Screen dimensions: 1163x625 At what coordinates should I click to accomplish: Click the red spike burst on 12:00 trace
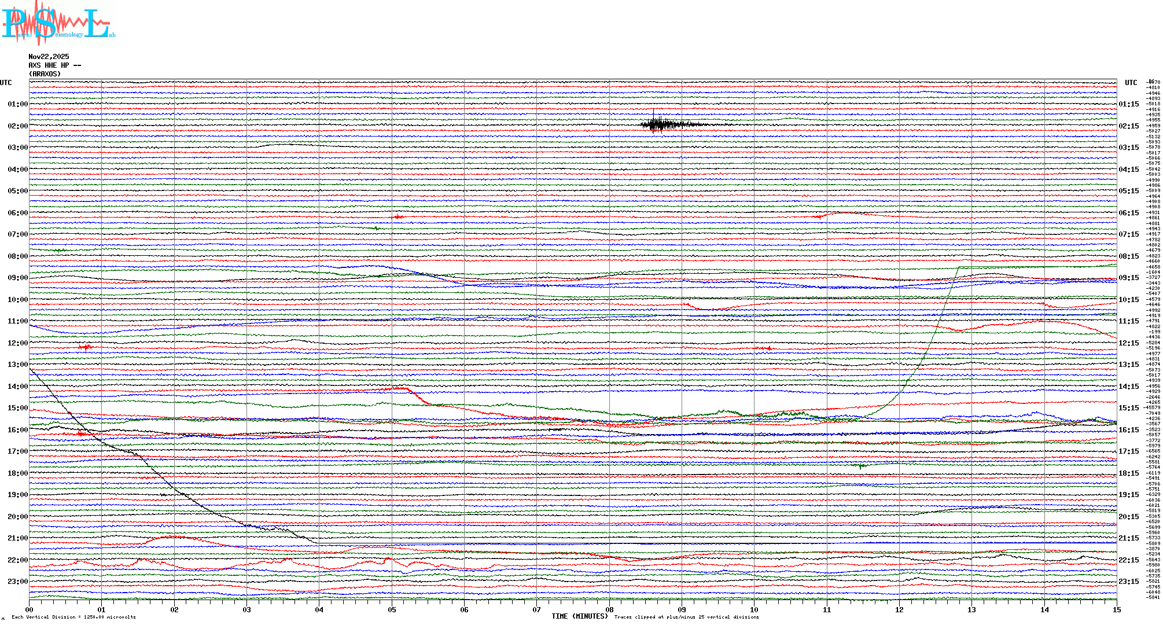pyautogui.click(x=86, y=347)
